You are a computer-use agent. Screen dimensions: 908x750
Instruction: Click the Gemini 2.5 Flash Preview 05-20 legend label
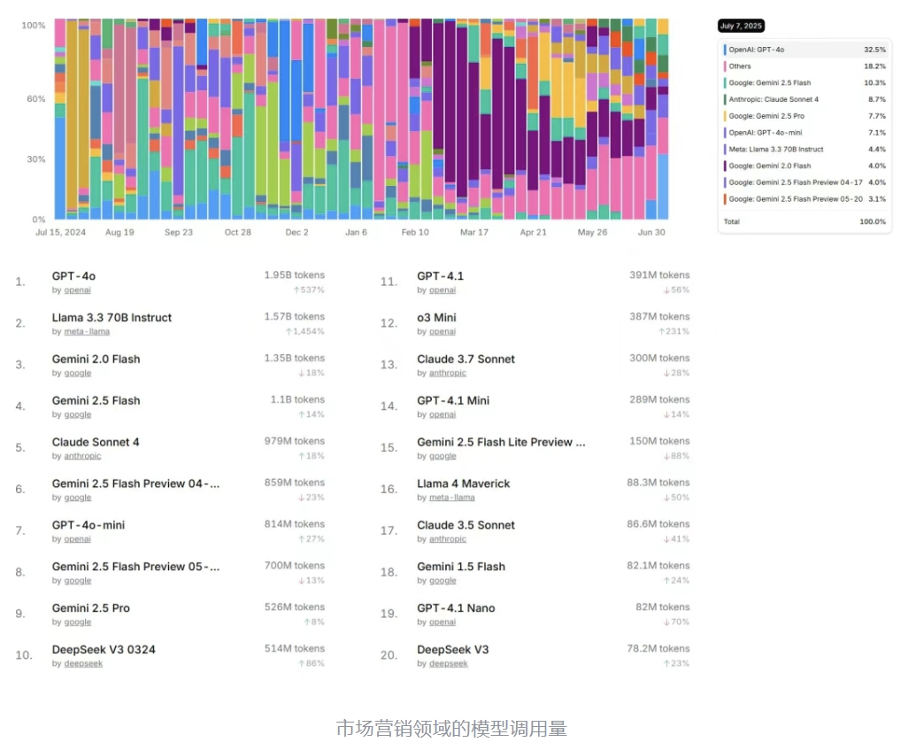tap(796, 199)
